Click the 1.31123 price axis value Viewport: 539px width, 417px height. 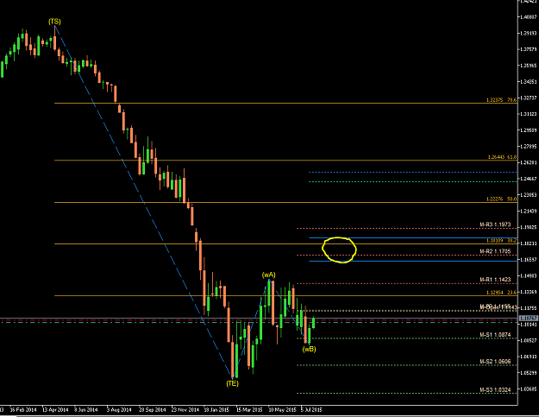[x=529, y=114]
